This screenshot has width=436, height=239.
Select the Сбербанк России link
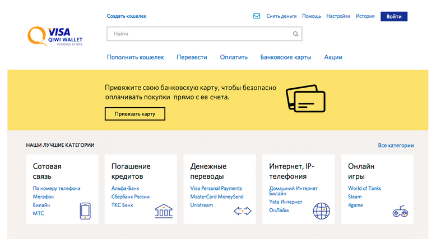[x=131, y=197]
